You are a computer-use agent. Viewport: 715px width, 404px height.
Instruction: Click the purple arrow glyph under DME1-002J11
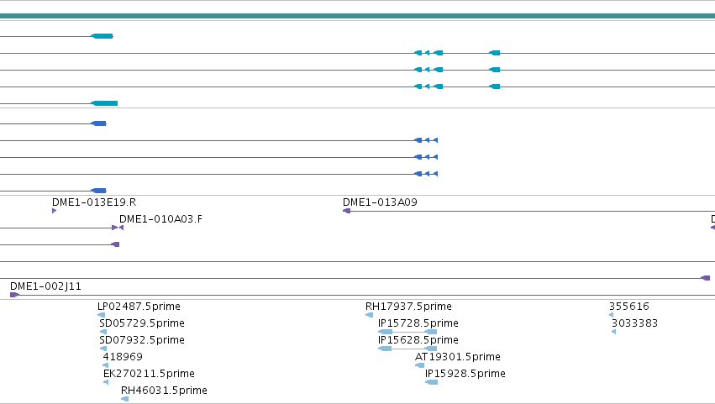point(14,295)
